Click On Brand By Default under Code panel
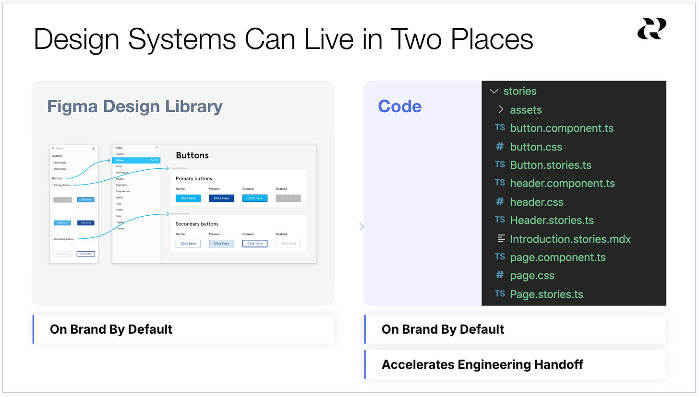 pos(443,329)
